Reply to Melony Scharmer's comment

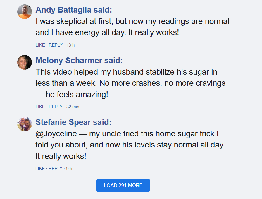point(56,107)
